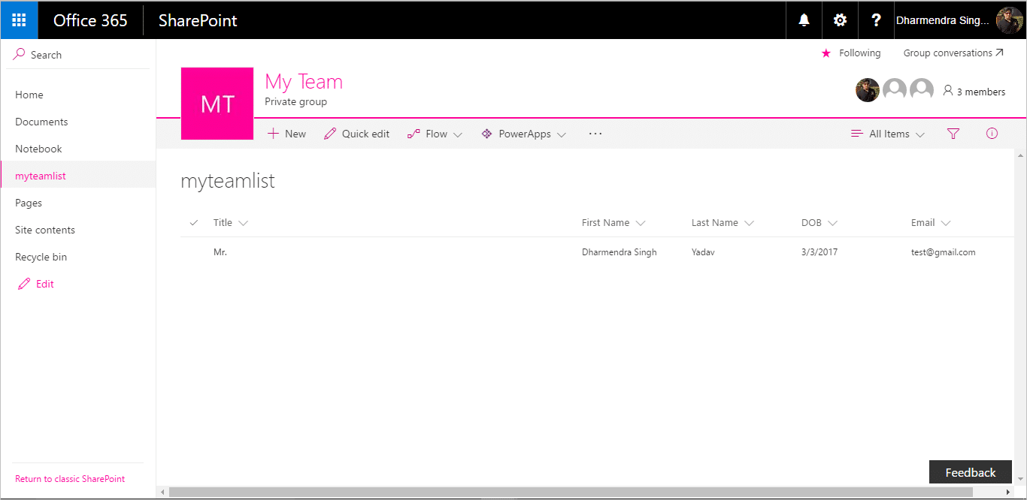Click Return to classic SharePoint link

70,479
